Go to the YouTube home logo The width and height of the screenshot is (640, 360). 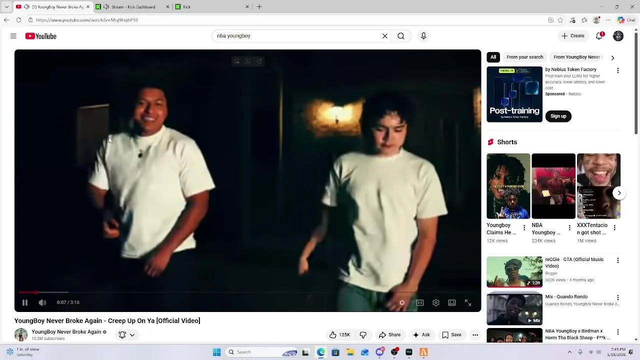41,36
